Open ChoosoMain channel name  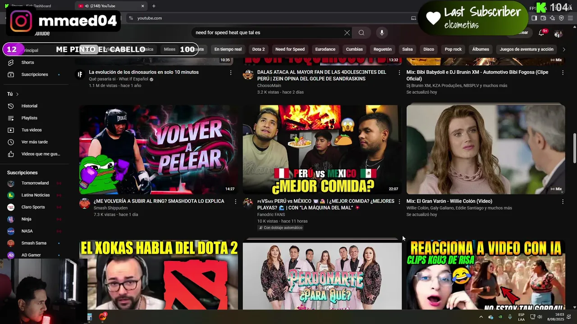click(269, 85)
